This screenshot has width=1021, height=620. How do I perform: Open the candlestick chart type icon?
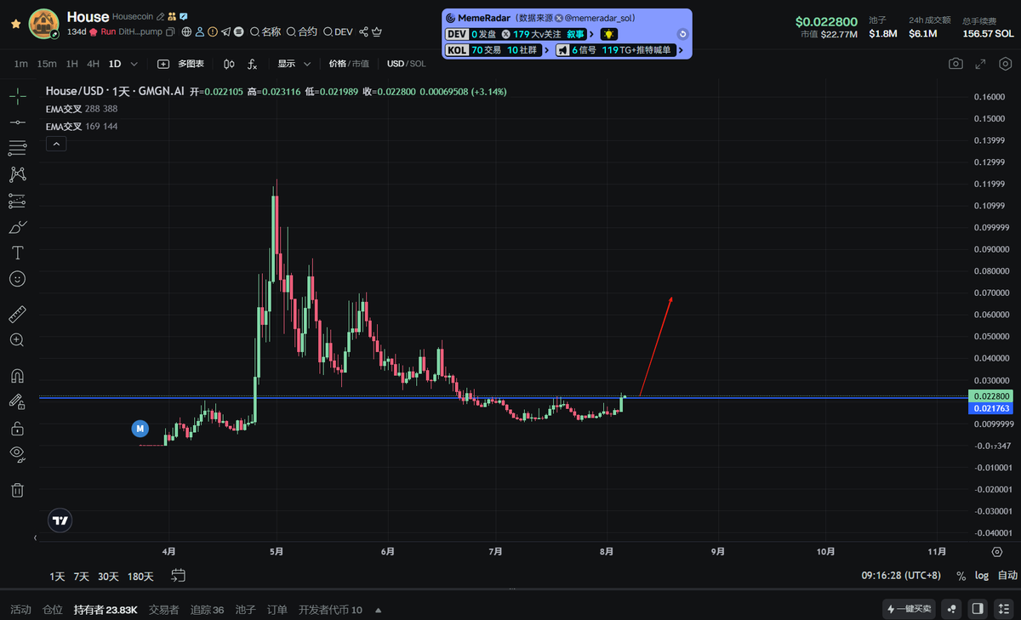(x=229, y=64)
